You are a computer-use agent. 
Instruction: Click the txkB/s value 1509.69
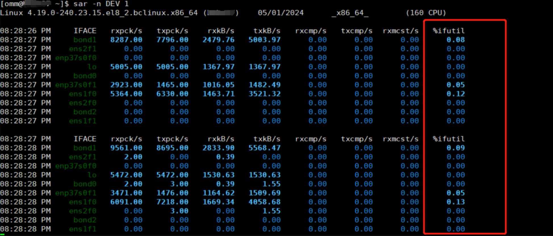(x=264, y=193)
